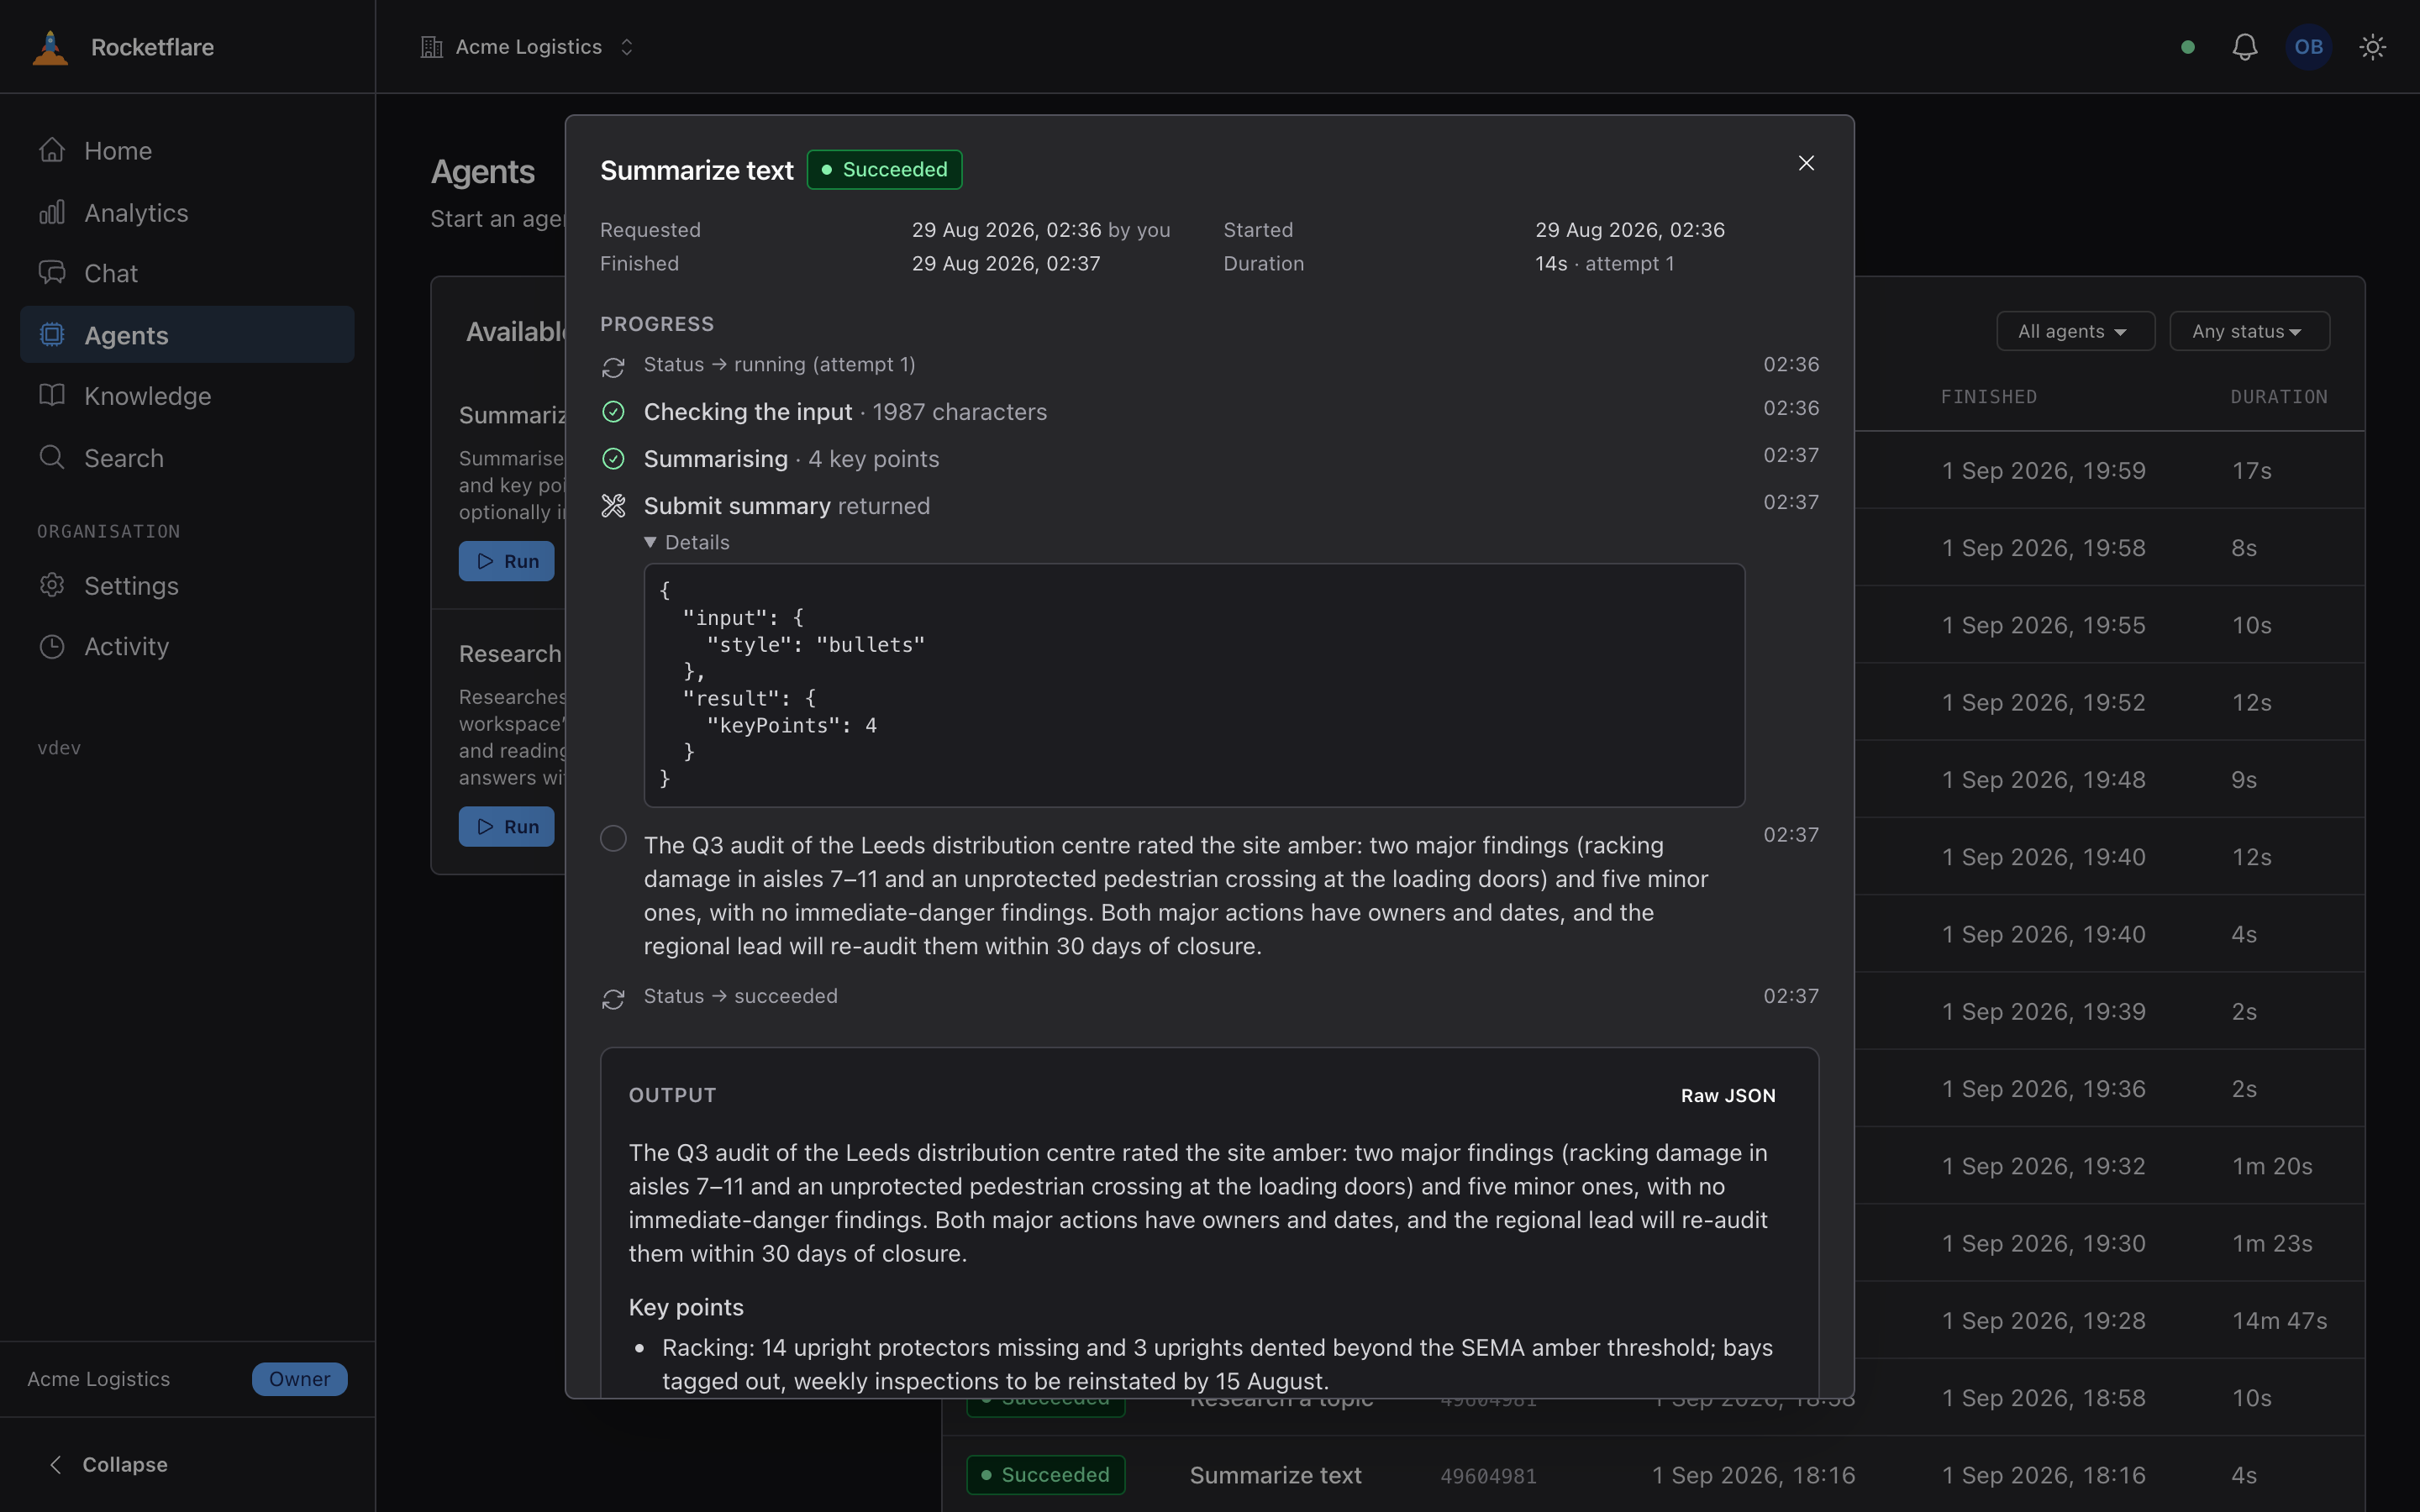Open the Any status filter dropdown

tap(2249, 331)
